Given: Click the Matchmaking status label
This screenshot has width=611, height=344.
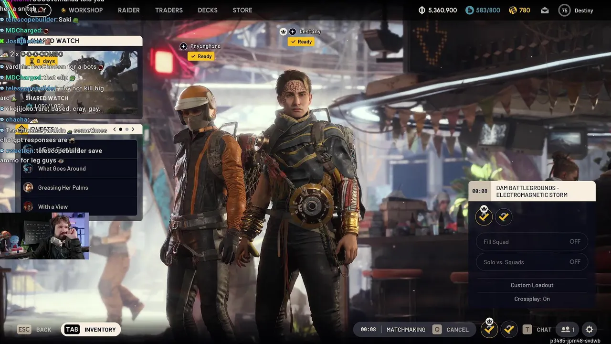Looking at the screenshot, I should [x=406, y=330].
